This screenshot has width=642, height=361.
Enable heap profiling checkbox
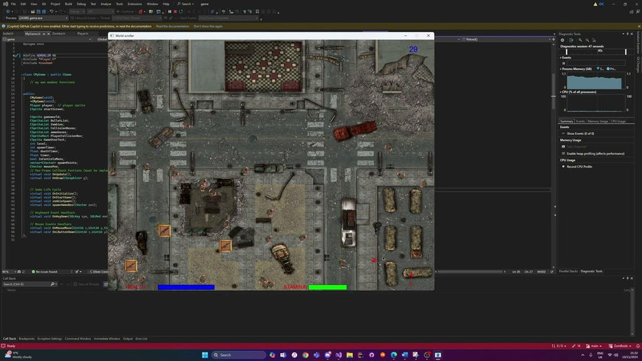pos(563,153)
